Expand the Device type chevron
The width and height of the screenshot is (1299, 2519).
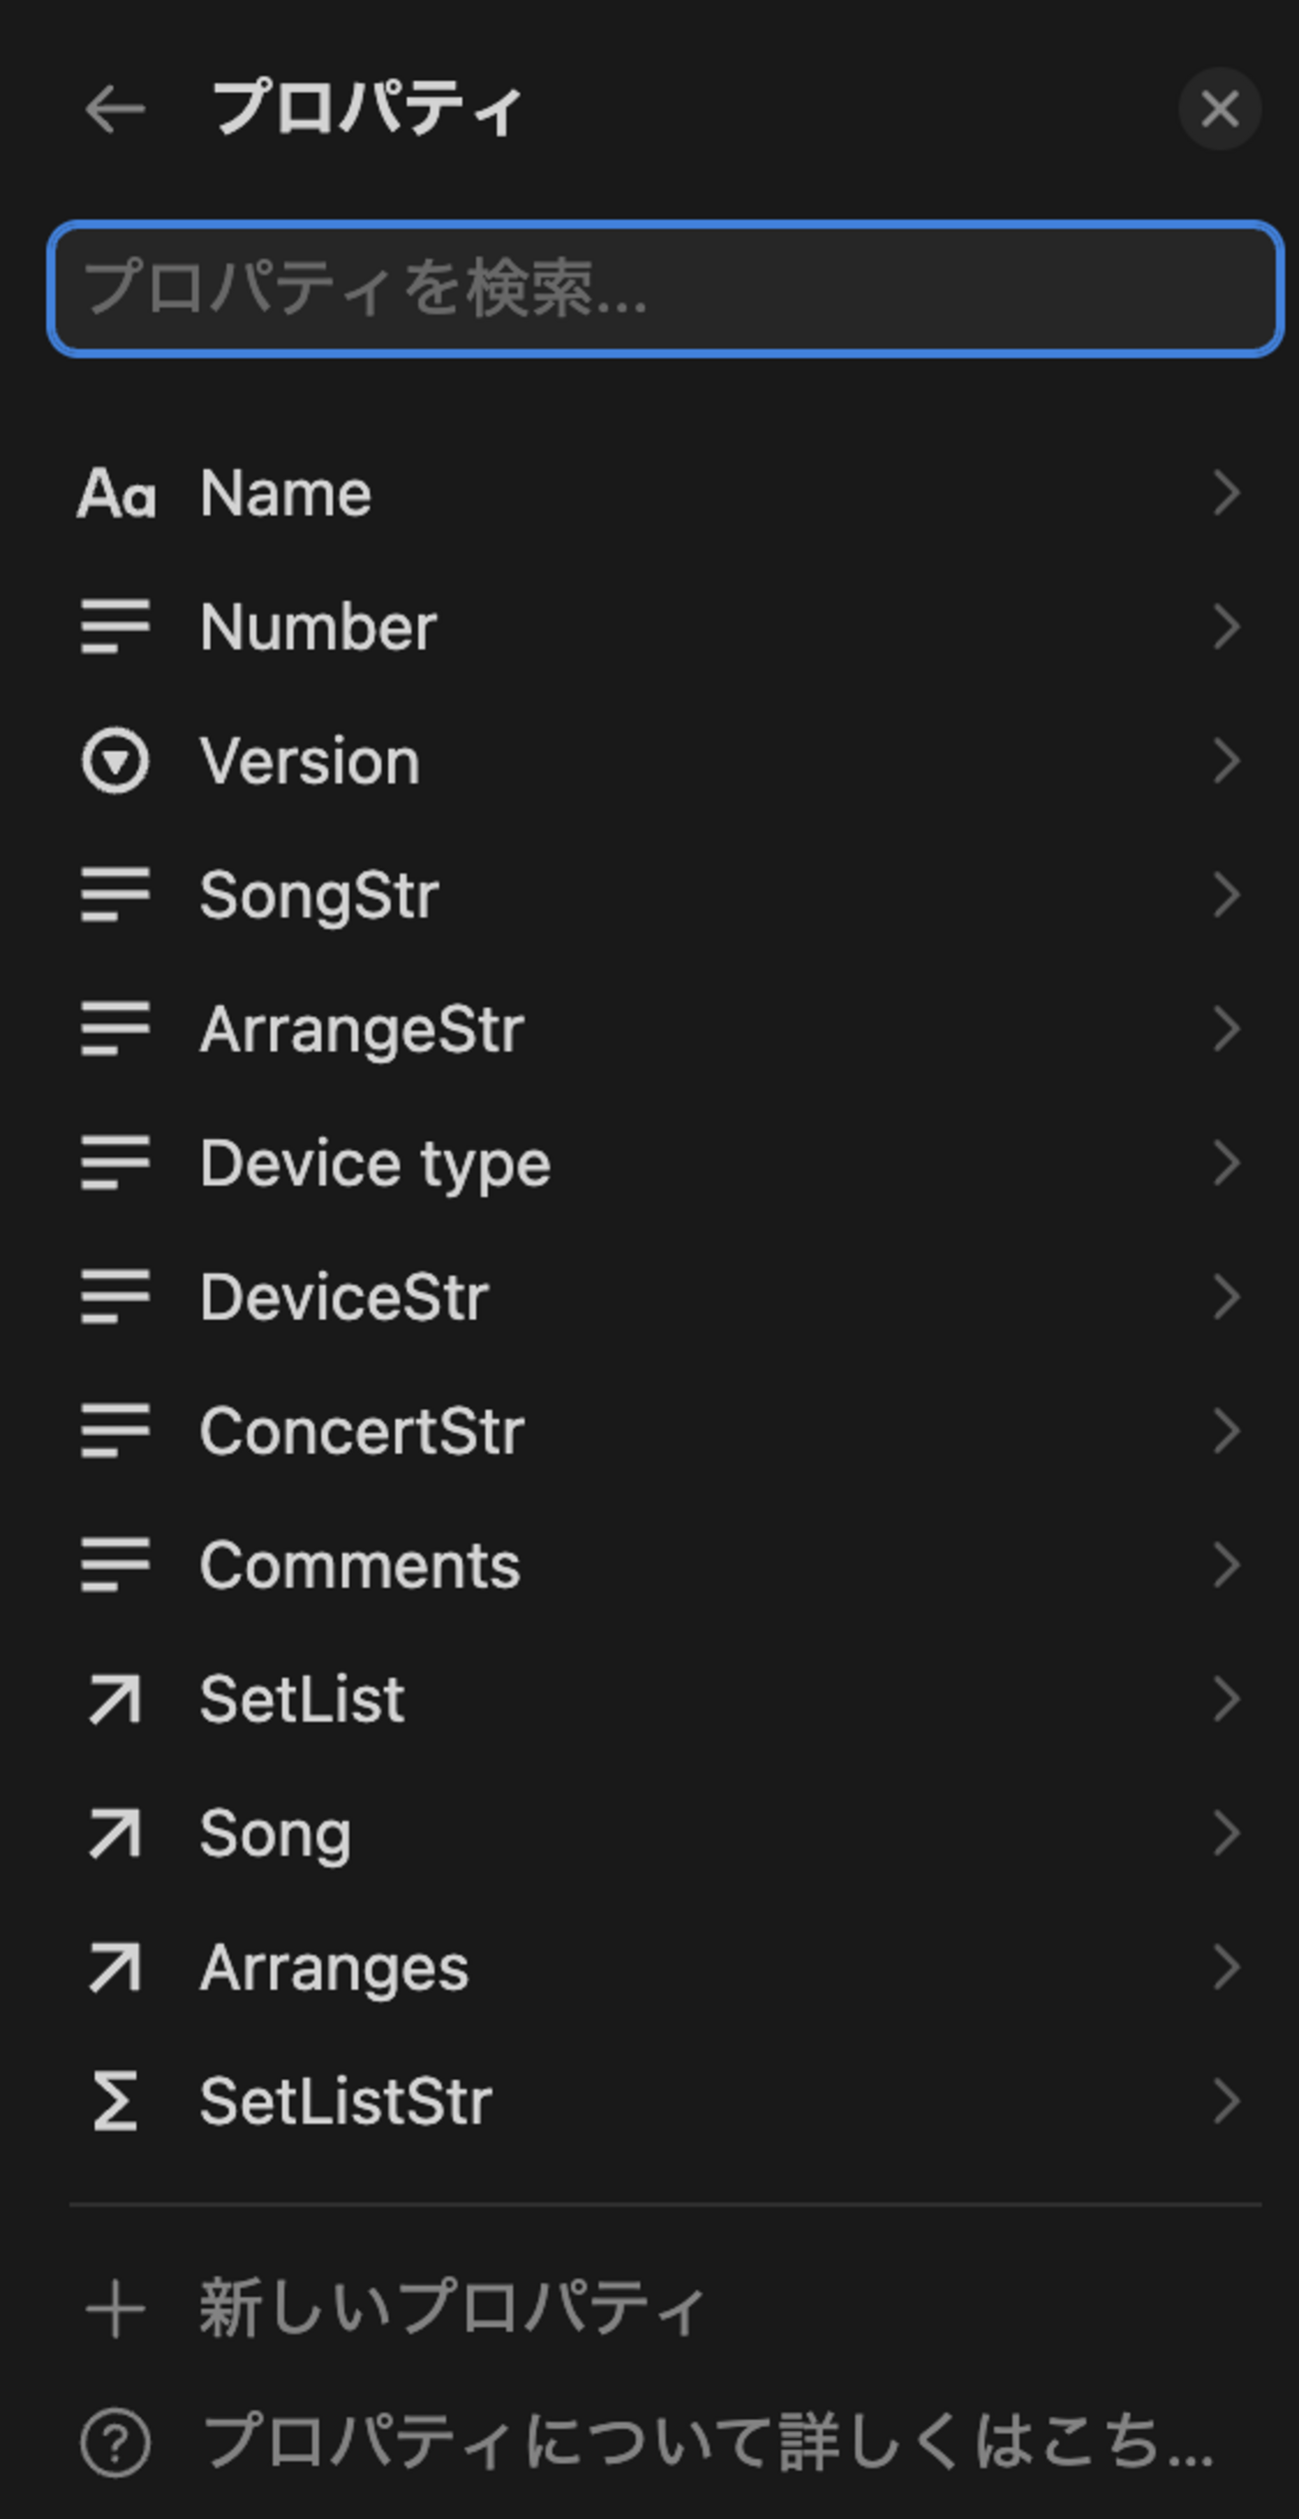[1226, 1163]
